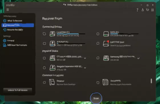Click the DATA (D:) usage bar
This screenshot has width=160, height=104.
(x=124, y=34)
